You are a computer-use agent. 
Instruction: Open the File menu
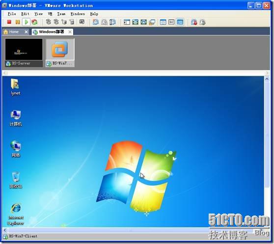pyautogui.click(x=12, y=14)
